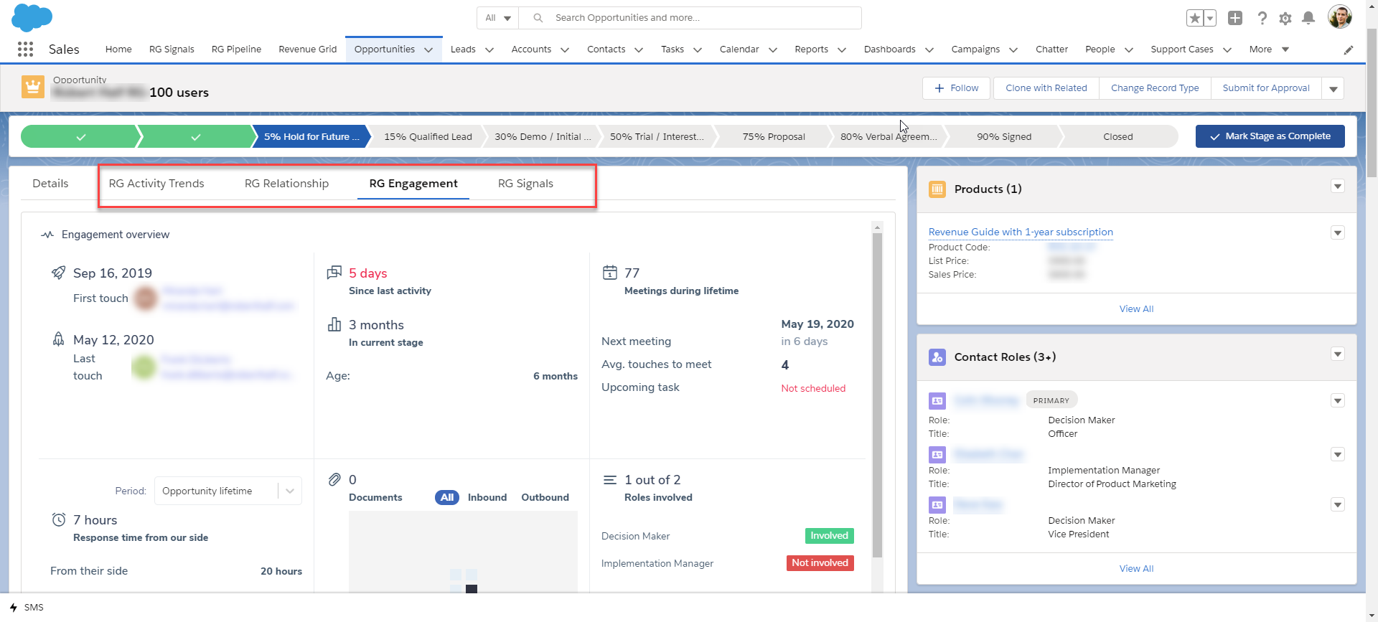Viewport: 1378px width, 622px height.
Task: Expand the Opportunities tab dropdown chevron
Action: point(428,50)
